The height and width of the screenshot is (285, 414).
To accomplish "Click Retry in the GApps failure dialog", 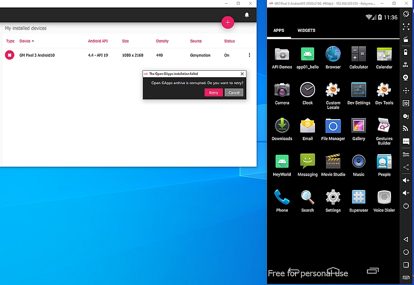I will (213, 92).
